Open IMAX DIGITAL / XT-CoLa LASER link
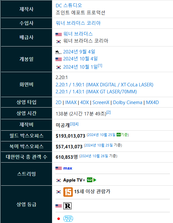The width and height of the screenshot is (173, 223). click(104, 85)
